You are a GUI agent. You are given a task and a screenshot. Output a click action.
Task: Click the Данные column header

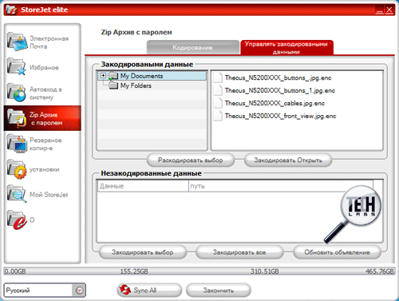pos(143,186)
